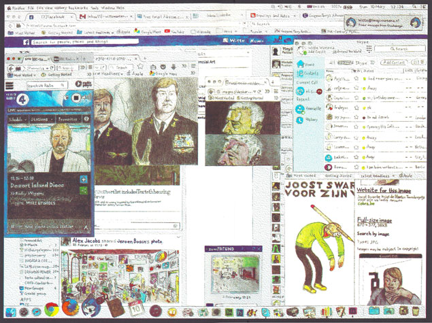Open the History menu in the menu bar
The image size is (432, 323).
click(62, 8)
